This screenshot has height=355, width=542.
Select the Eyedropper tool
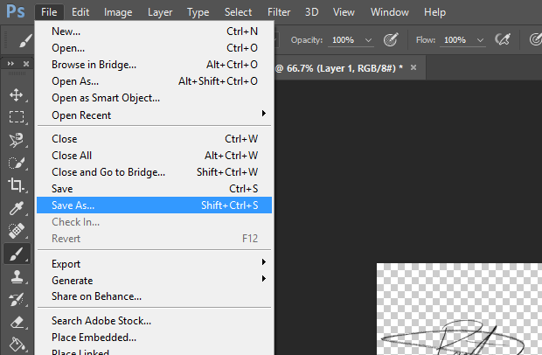point(17,208)
